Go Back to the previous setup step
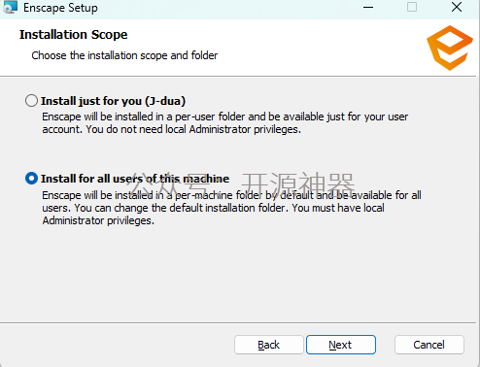 [269, 345]
